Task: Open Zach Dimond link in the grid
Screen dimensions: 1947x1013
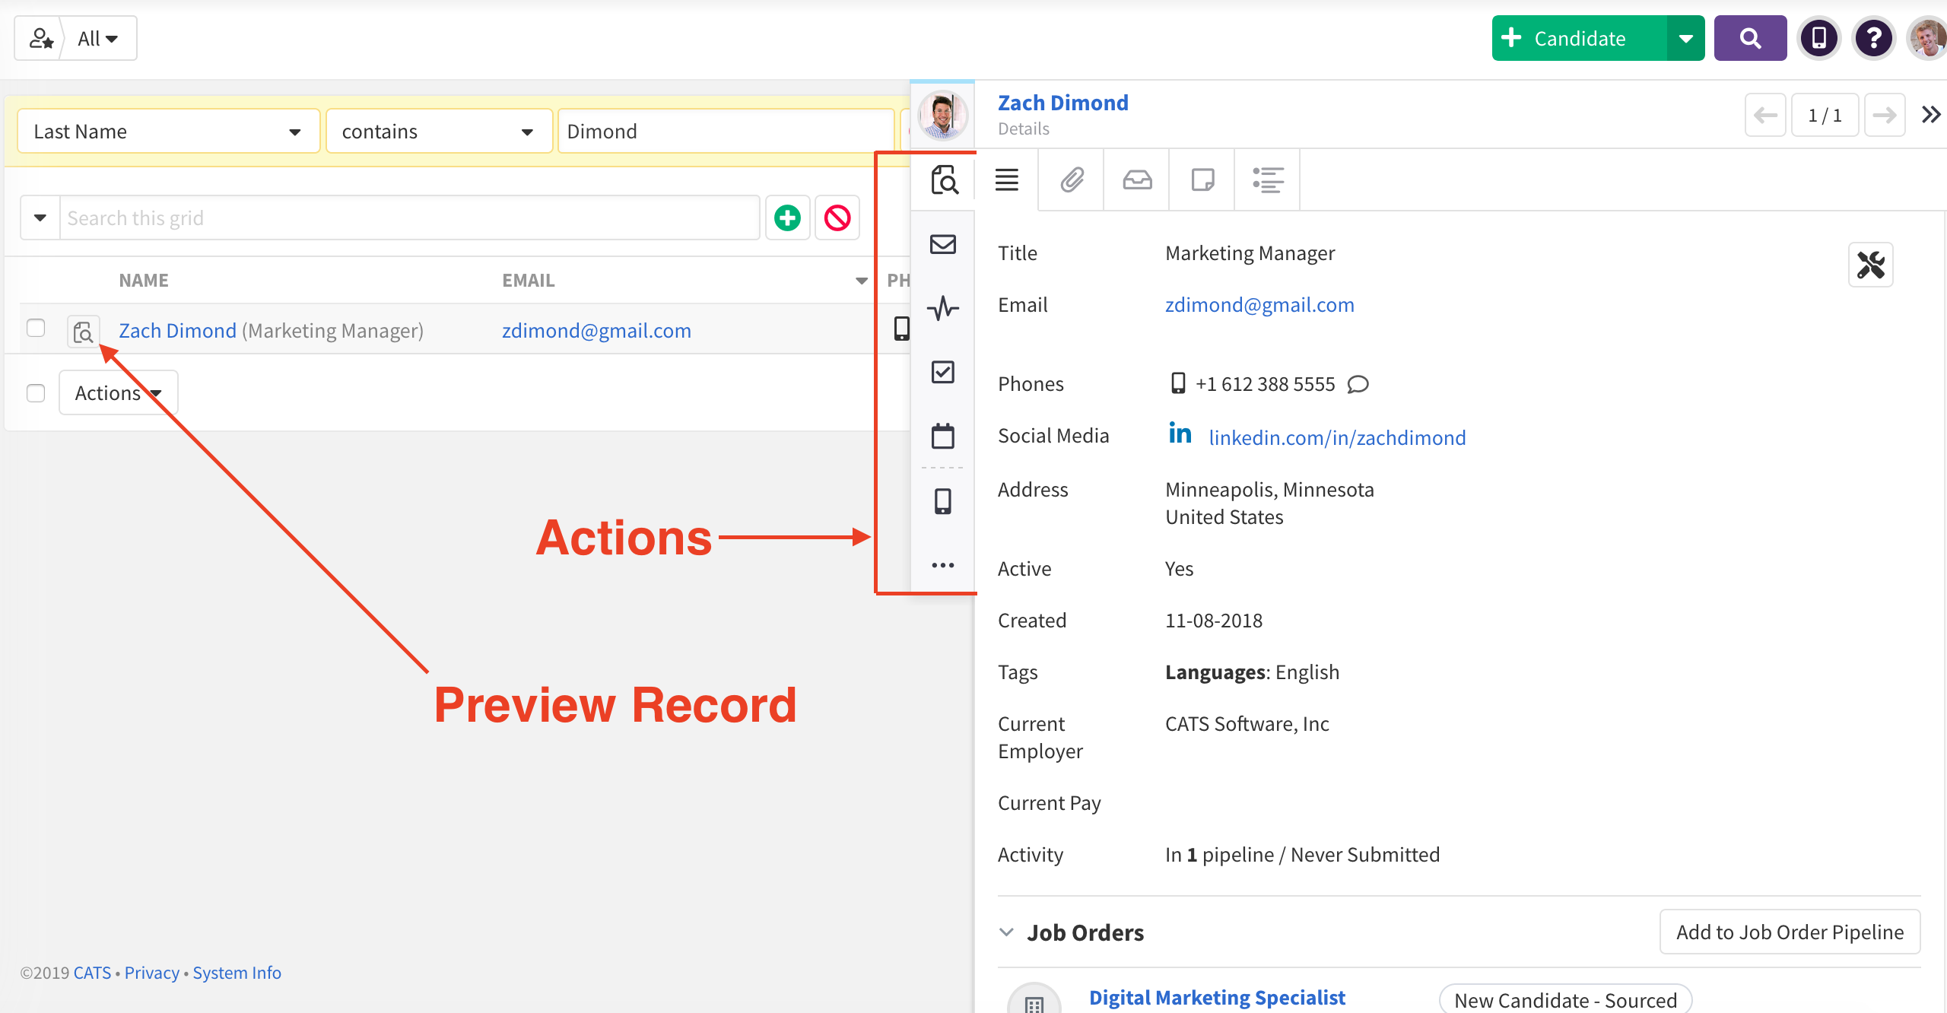Action: [177, 331]
